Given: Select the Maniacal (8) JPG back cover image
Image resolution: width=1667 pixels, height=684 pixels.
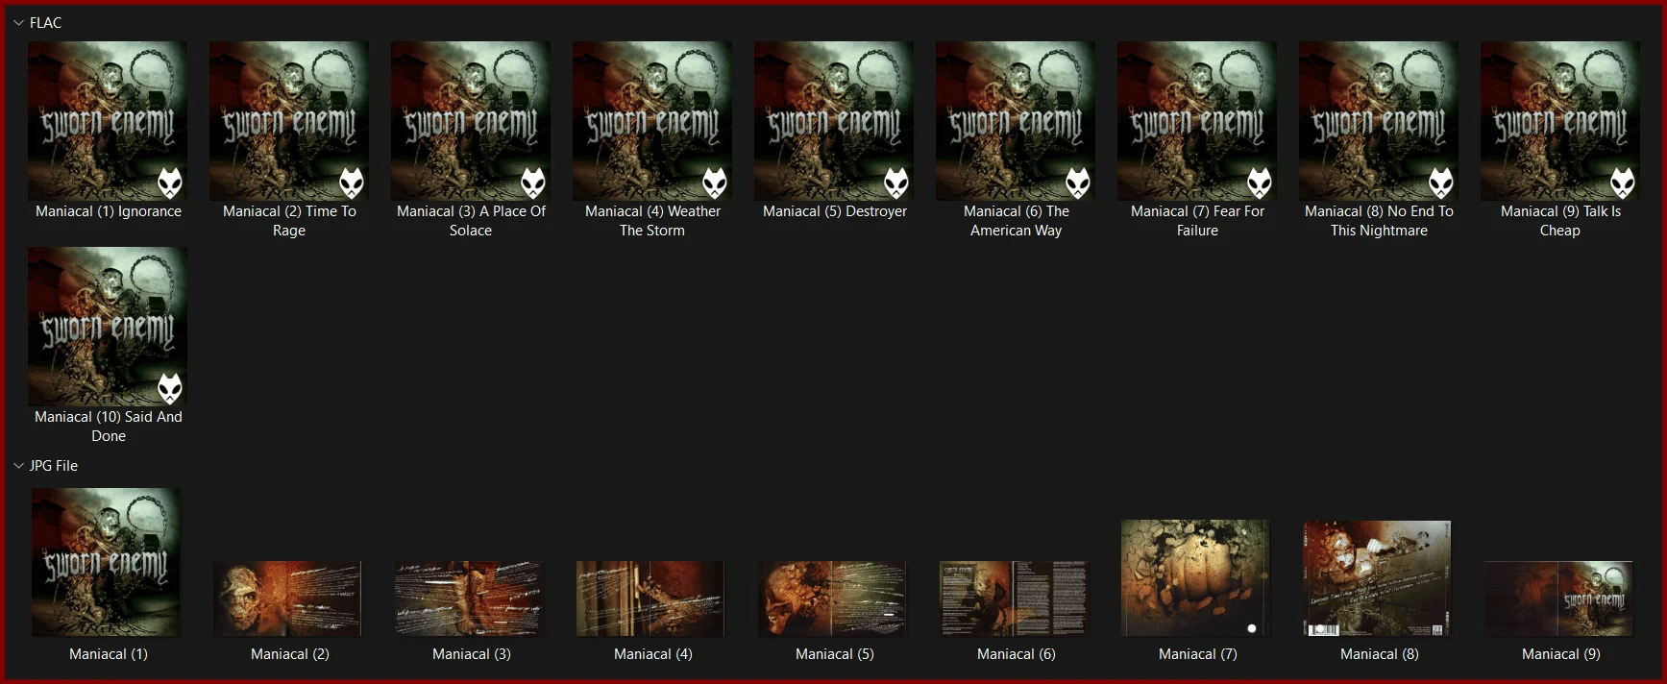Looking at the screenshot, I should [1377, 578].
